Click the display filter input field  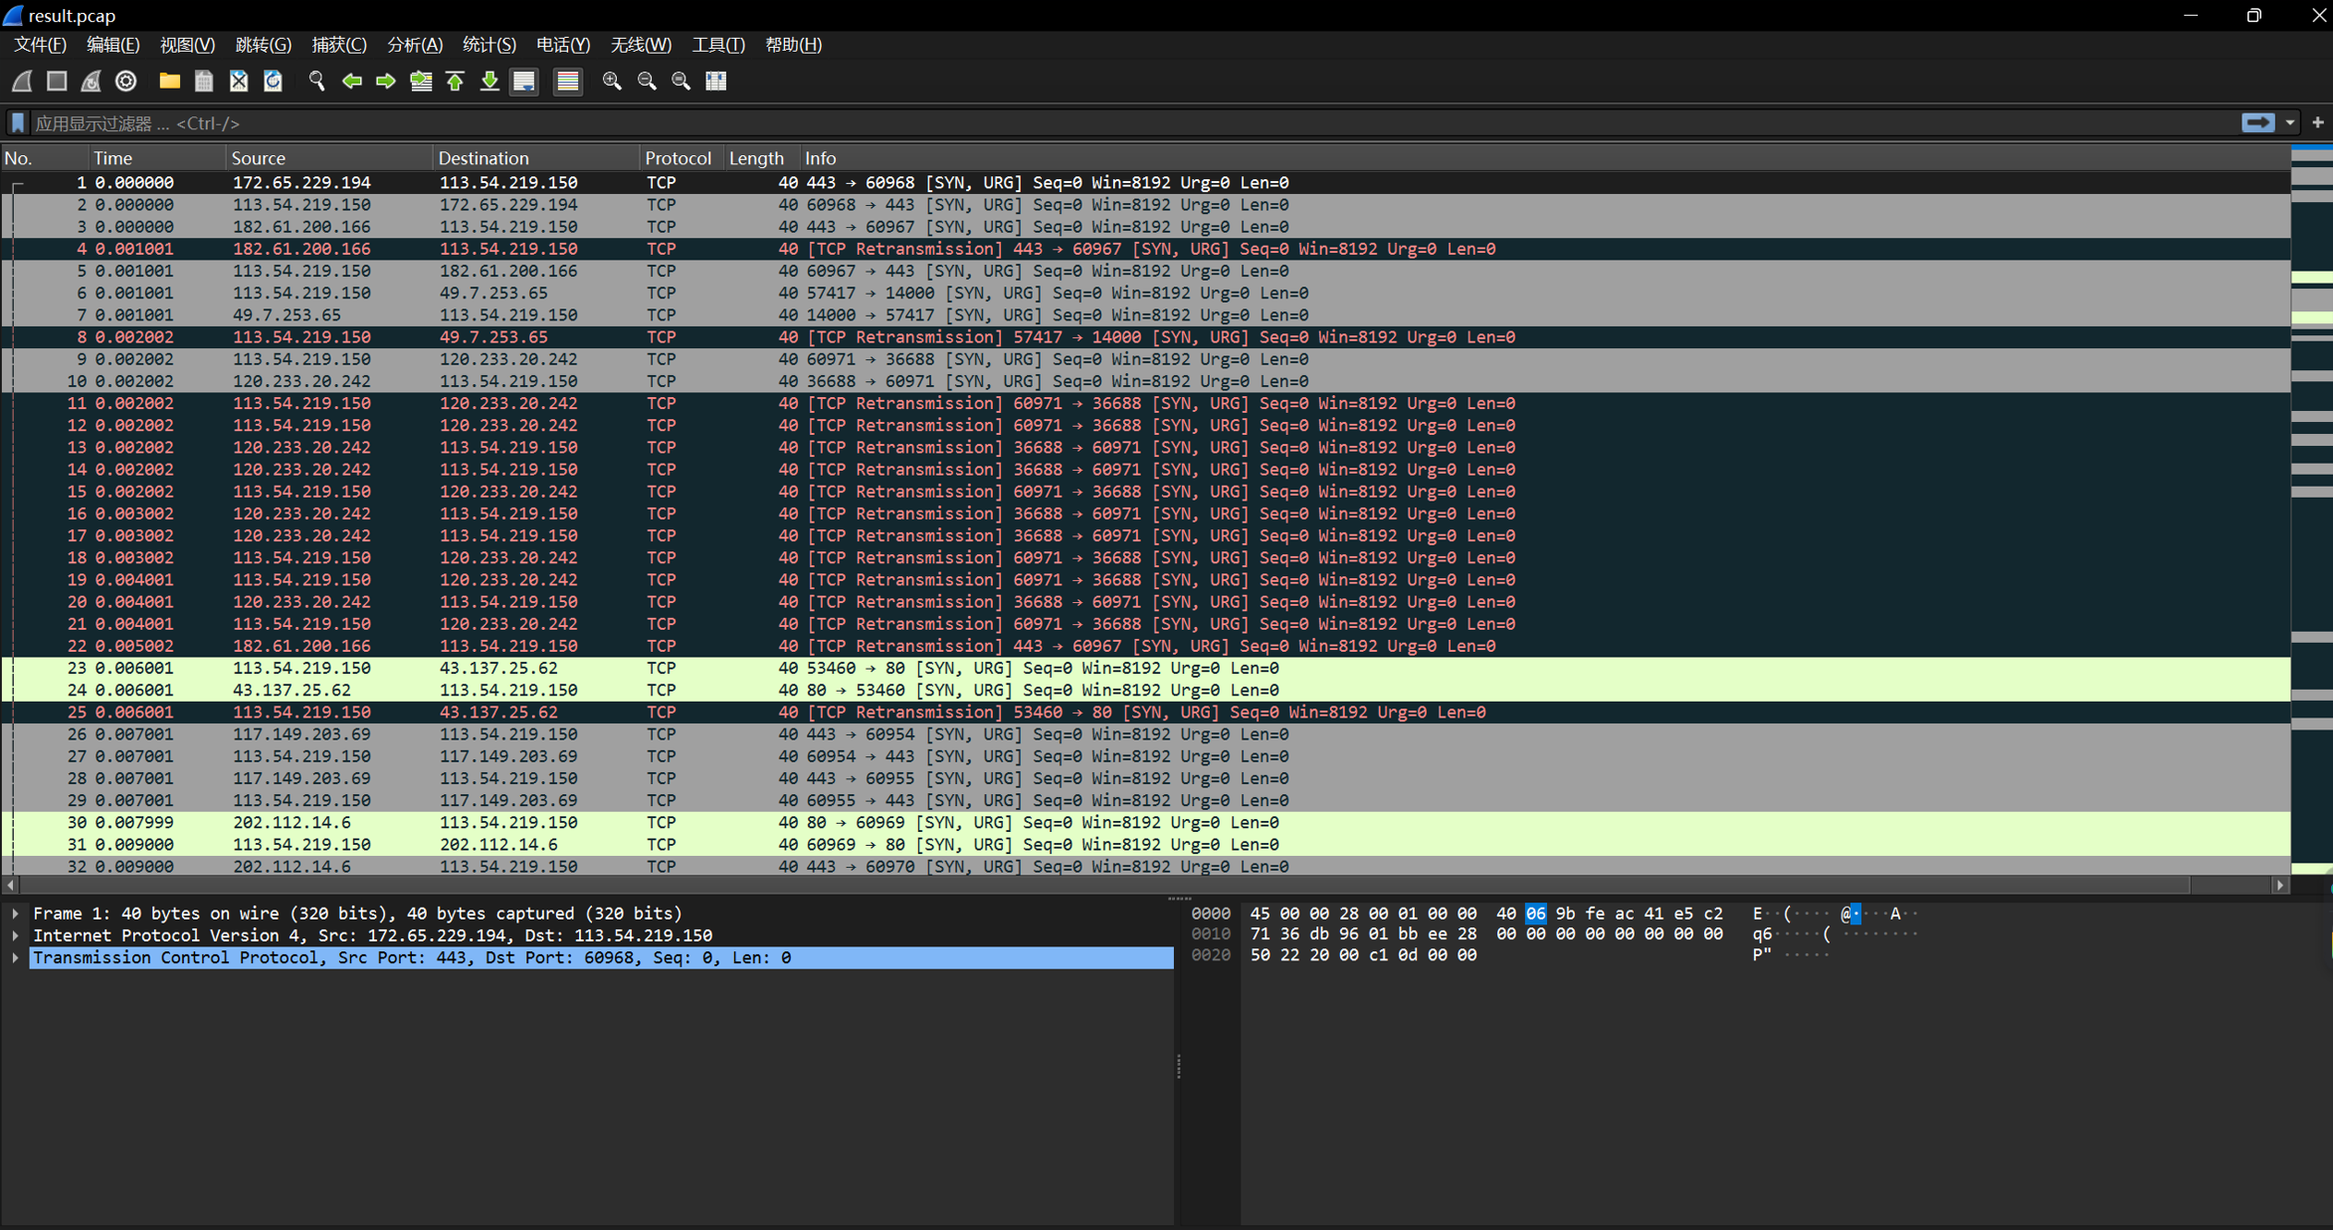point(1132,123)
